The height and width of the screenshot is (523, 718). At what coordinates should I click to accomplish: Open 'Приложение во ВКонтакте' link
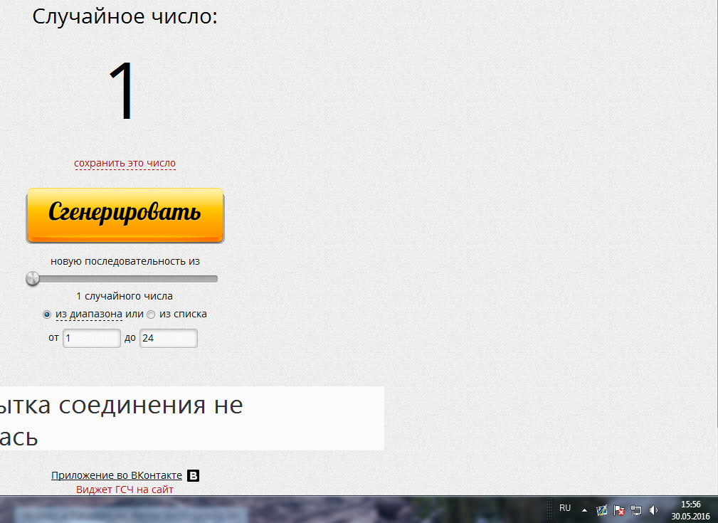point(117,475)
